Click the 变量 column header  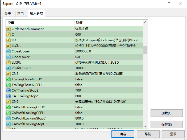tap(40, 23)
